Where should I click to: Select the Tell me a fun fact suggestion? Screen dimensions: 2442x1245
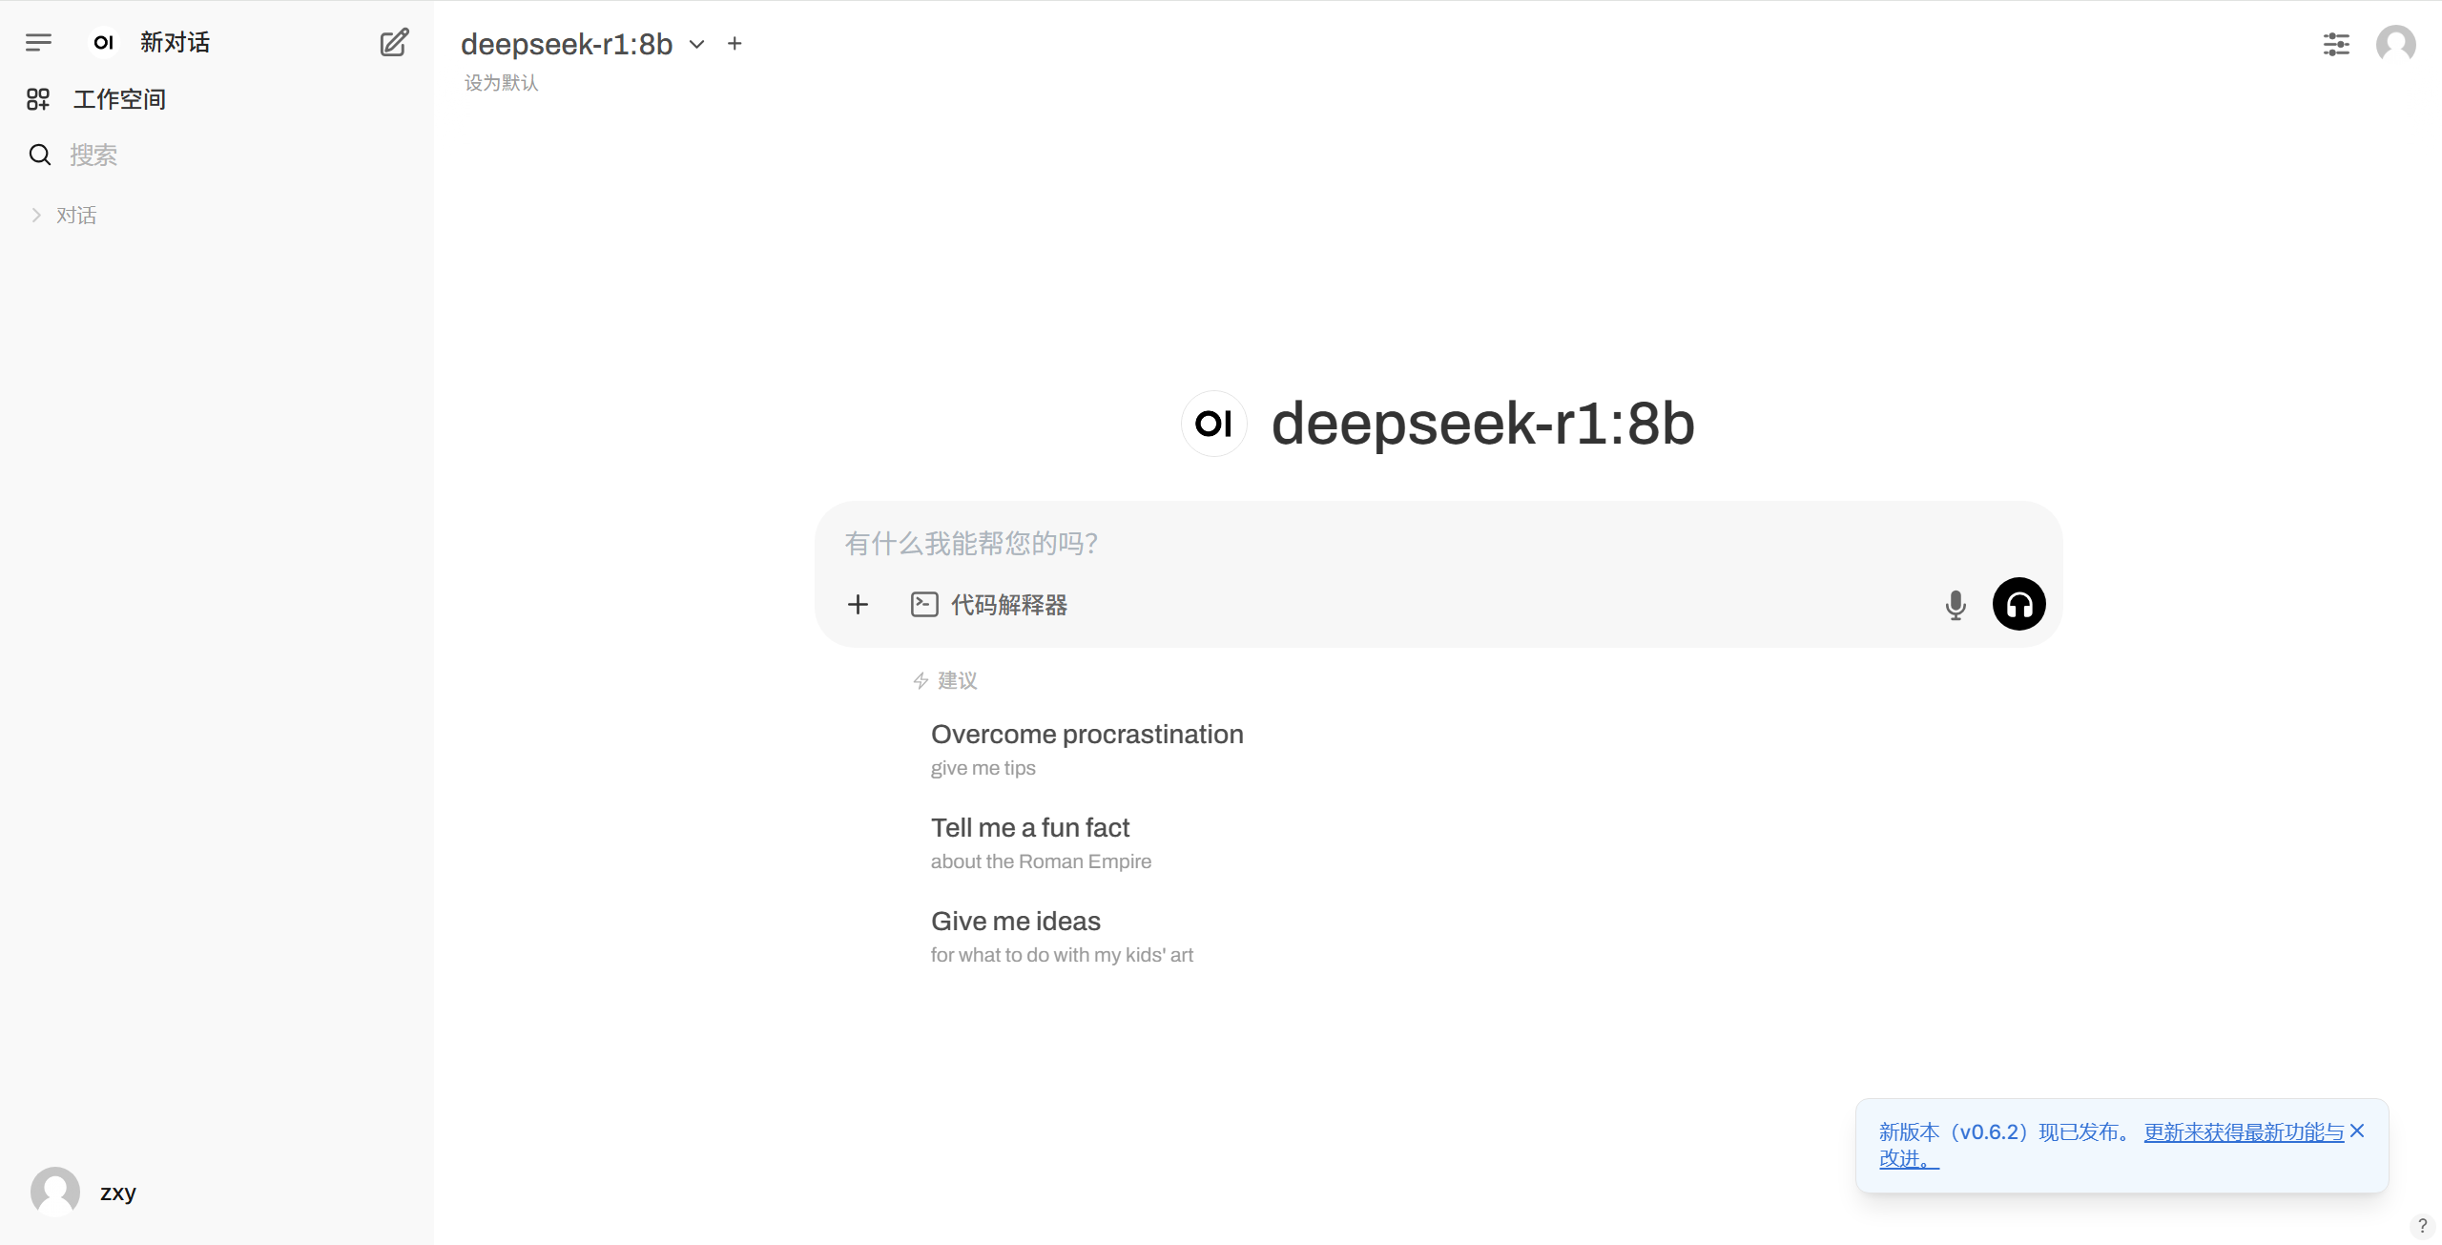pyautogui.click(x=1030, y=828)
